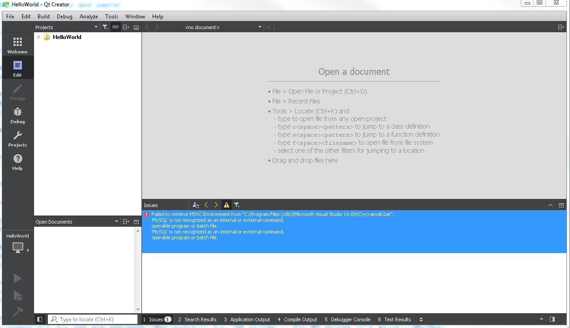This screenshot has width=570, height=328.
Task: Open the Help menu in menu bar
Action: 158,16
